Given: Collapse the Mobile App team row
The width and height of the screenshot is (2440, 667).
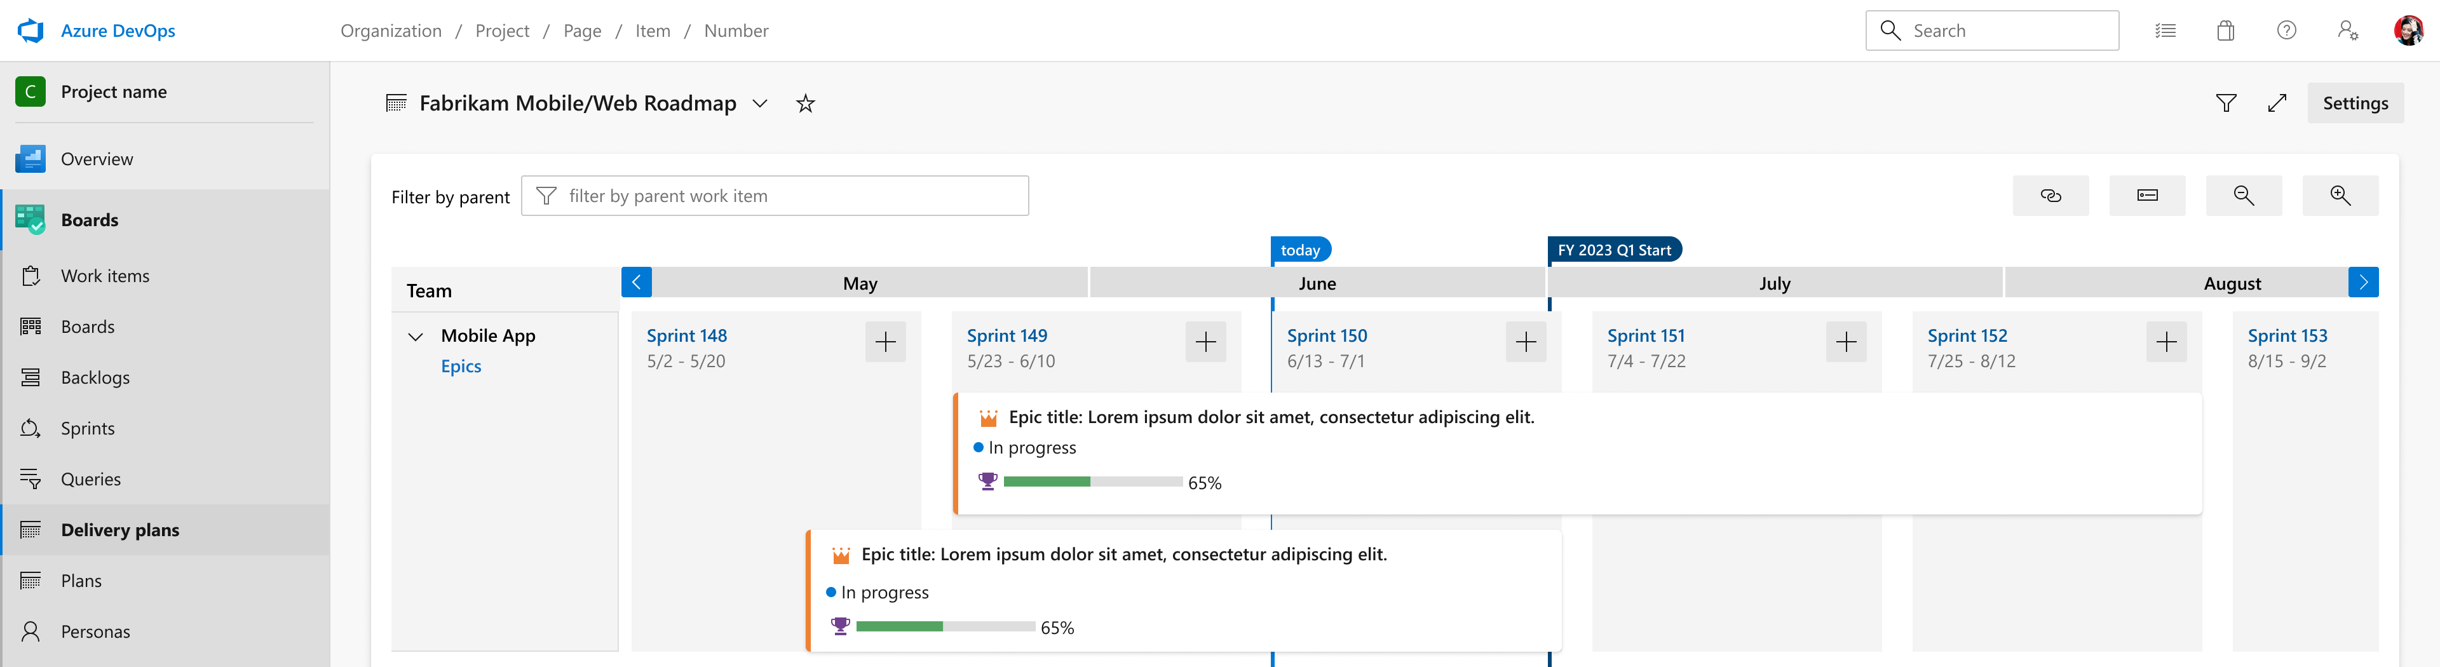Looking at the screenshot, I should pos(415,336).
